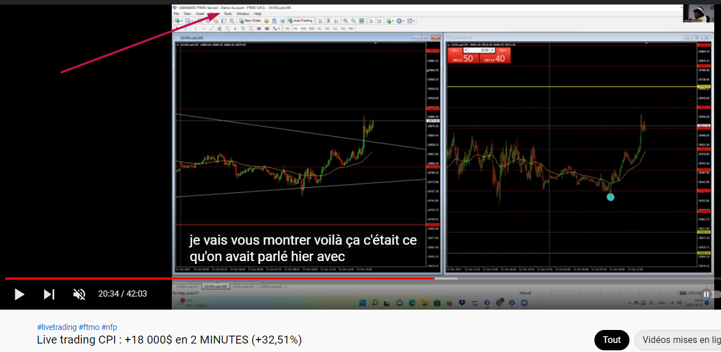Image resolution: width=721 pixels, height=352 pixels.
Task: Collapse one-click trading panel on US30 chart
Action: pos(449,45)
